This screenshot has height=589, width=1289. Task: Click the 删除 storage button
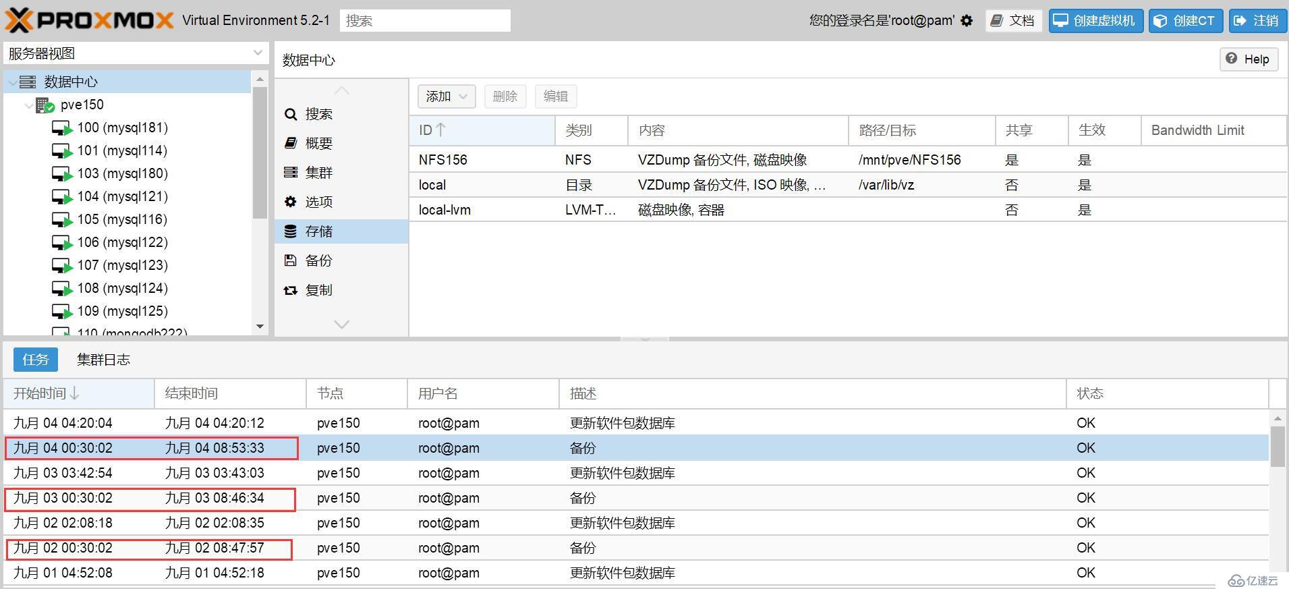click(x=505, y=96)
